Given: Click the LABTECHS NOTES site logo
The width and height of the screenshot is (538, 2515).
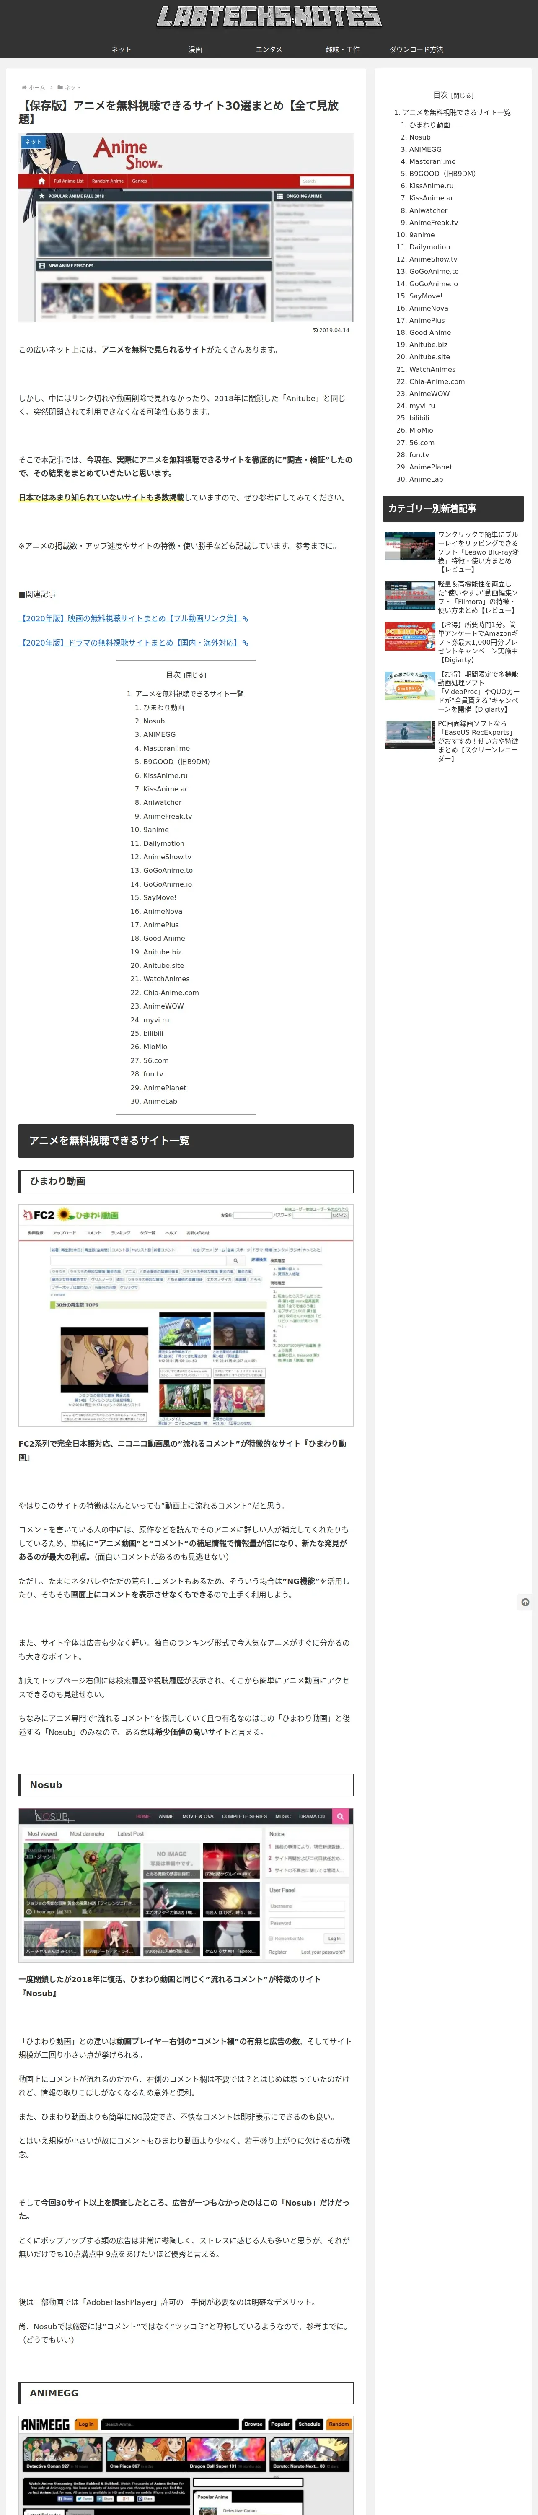Looking at the screenshot, I should coord(269,17).
